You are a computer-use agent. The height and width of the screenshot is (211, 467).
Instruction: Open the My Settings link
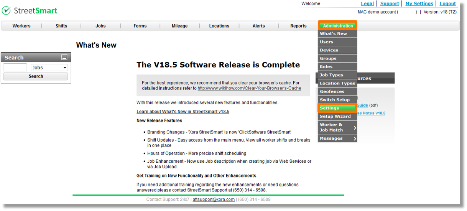tap(419, 3)
